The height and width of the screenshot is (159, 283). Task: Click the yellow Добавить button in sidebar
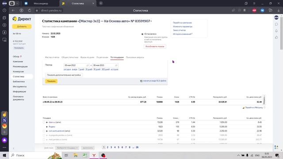(x=22, y=26)
